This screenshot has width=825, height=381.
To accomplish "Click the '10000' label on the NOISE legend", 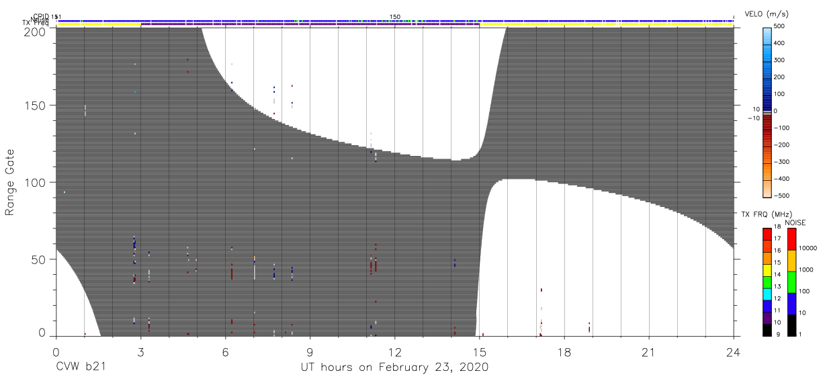I will pyautogui.click(x=810, y=248).
